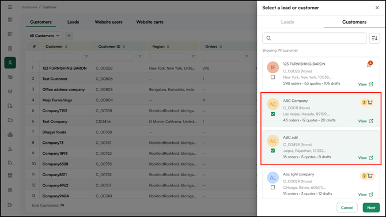The height and width of the screenshot is (217, 386).
Task: Open the main Customers tab
Action: click(41, 22)
